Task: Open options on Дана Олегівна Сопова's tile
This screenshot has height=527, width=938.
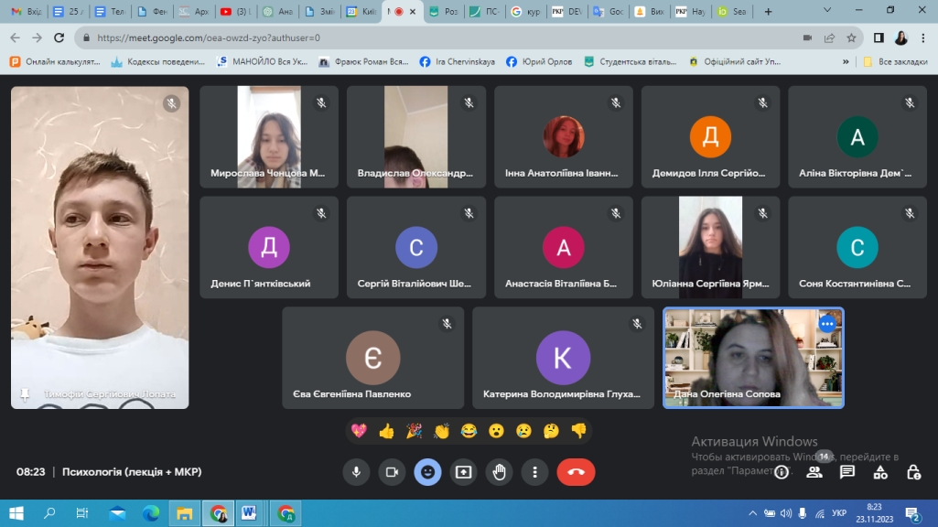Action: [826, 324]
